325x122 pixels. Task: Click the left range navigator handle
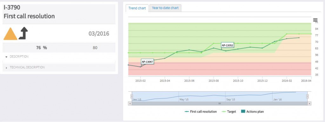tap(132, 96)
